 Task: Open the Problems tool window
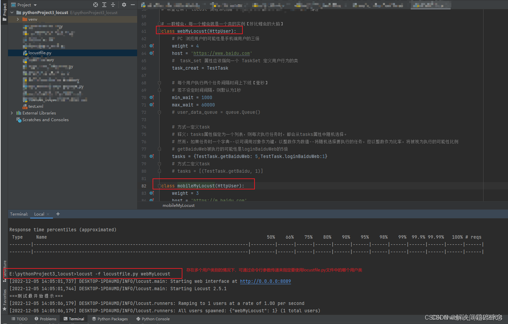(x=45, y=319)
